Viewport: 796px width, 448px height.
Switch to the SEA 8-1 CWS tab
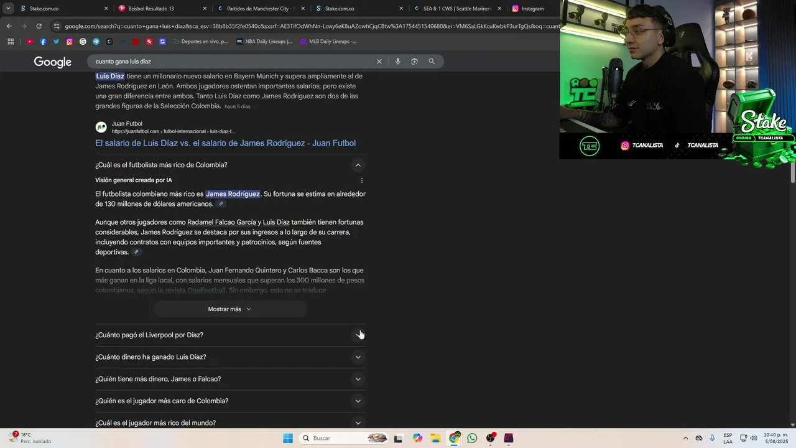point(456,9)
